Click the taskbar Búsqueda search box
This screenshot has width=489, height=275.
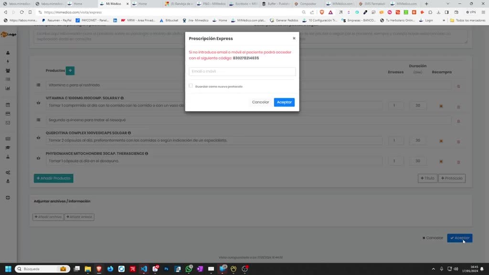click(x=42, y=269)
